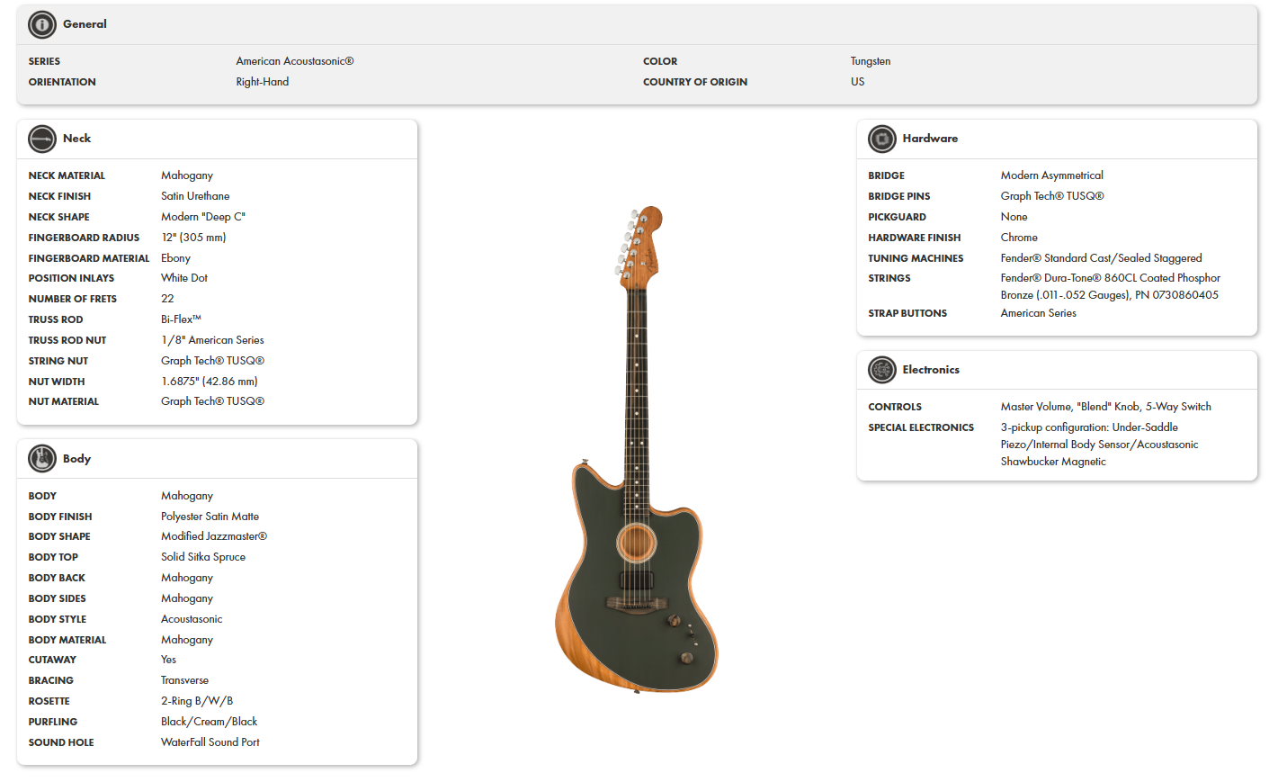Select the icon next to Electronics label
The width and height of the screenshot is (1269, 782).
click(x=881, y=369)
